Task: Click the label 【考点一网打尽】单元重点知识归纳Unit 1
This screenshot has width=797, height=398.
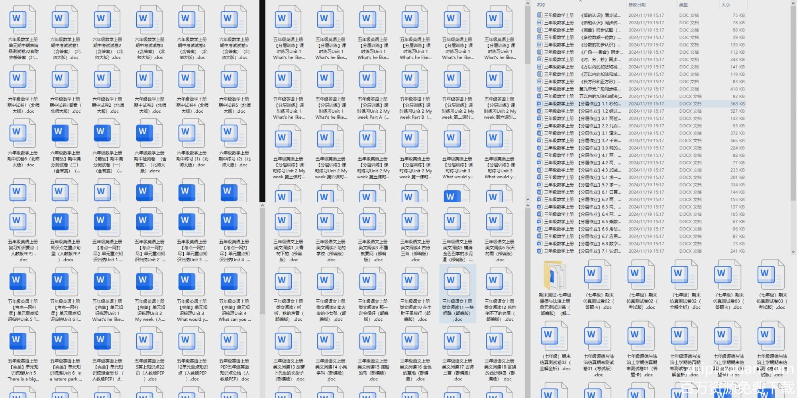Action: (x=108, y=250)
